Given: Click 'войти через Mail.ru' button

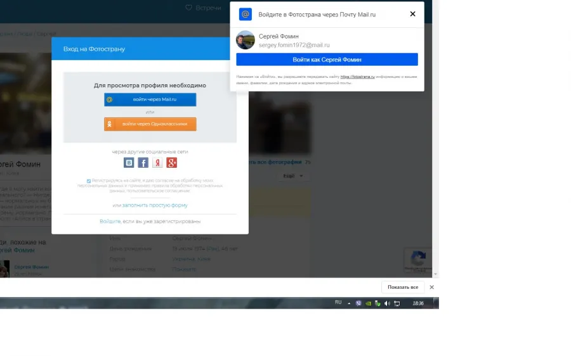Looking at the screenshot, I should pyautogui.click(x=150, y=99).
